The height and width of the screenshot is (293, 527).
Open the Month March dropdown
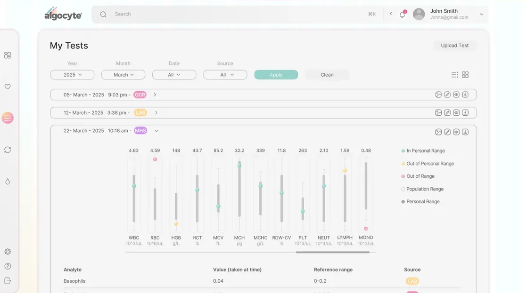click(x=124, y=75)
